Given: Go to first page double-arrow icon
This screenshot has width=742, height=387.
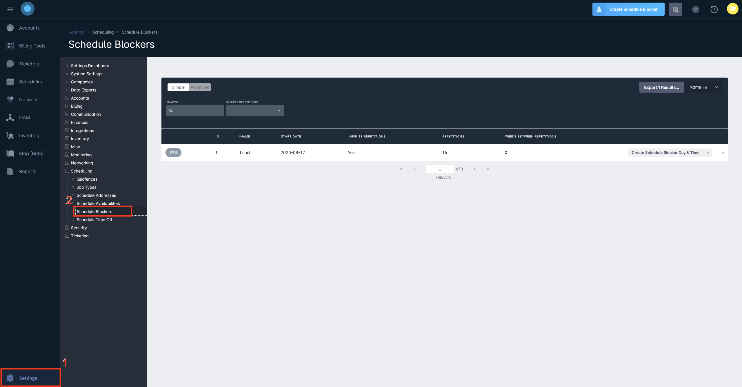Looking at the screenshot, I should [401, 169].
